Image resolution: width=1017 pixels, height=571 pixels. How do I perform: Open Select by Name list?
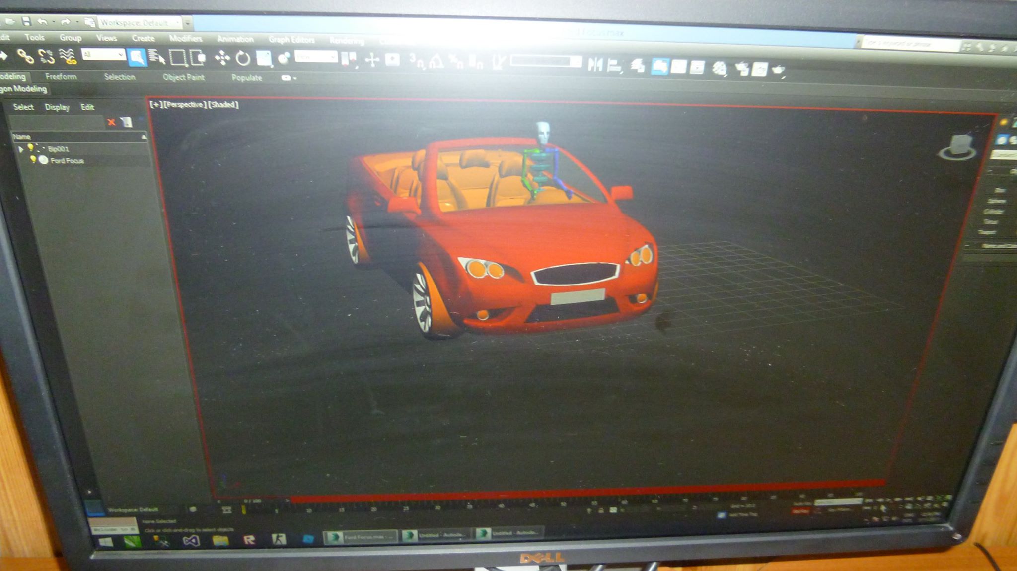point(157,58)
